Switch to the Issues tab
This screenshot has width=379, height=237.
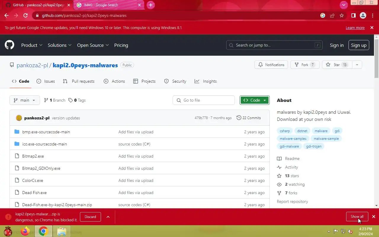point(46,81)
